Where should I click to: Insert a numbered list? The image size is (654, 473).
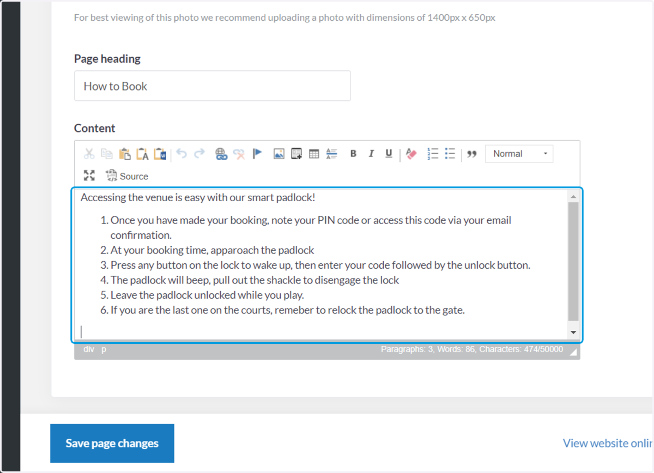433,154
